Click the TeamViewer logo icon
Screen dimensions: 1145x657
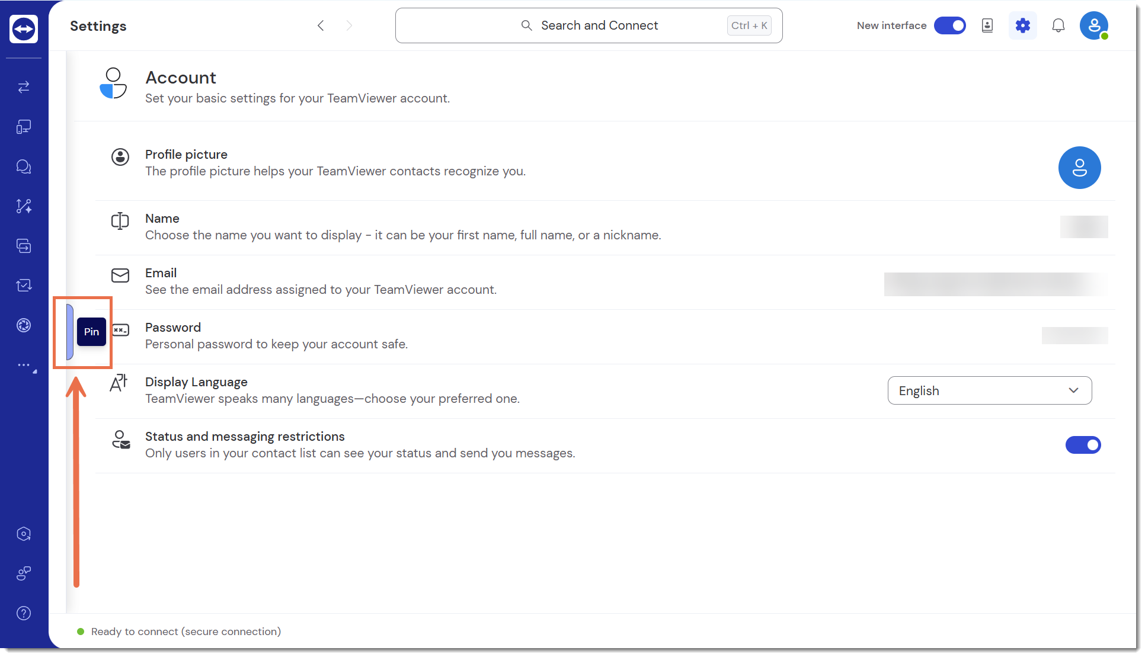tap(24, 28)
